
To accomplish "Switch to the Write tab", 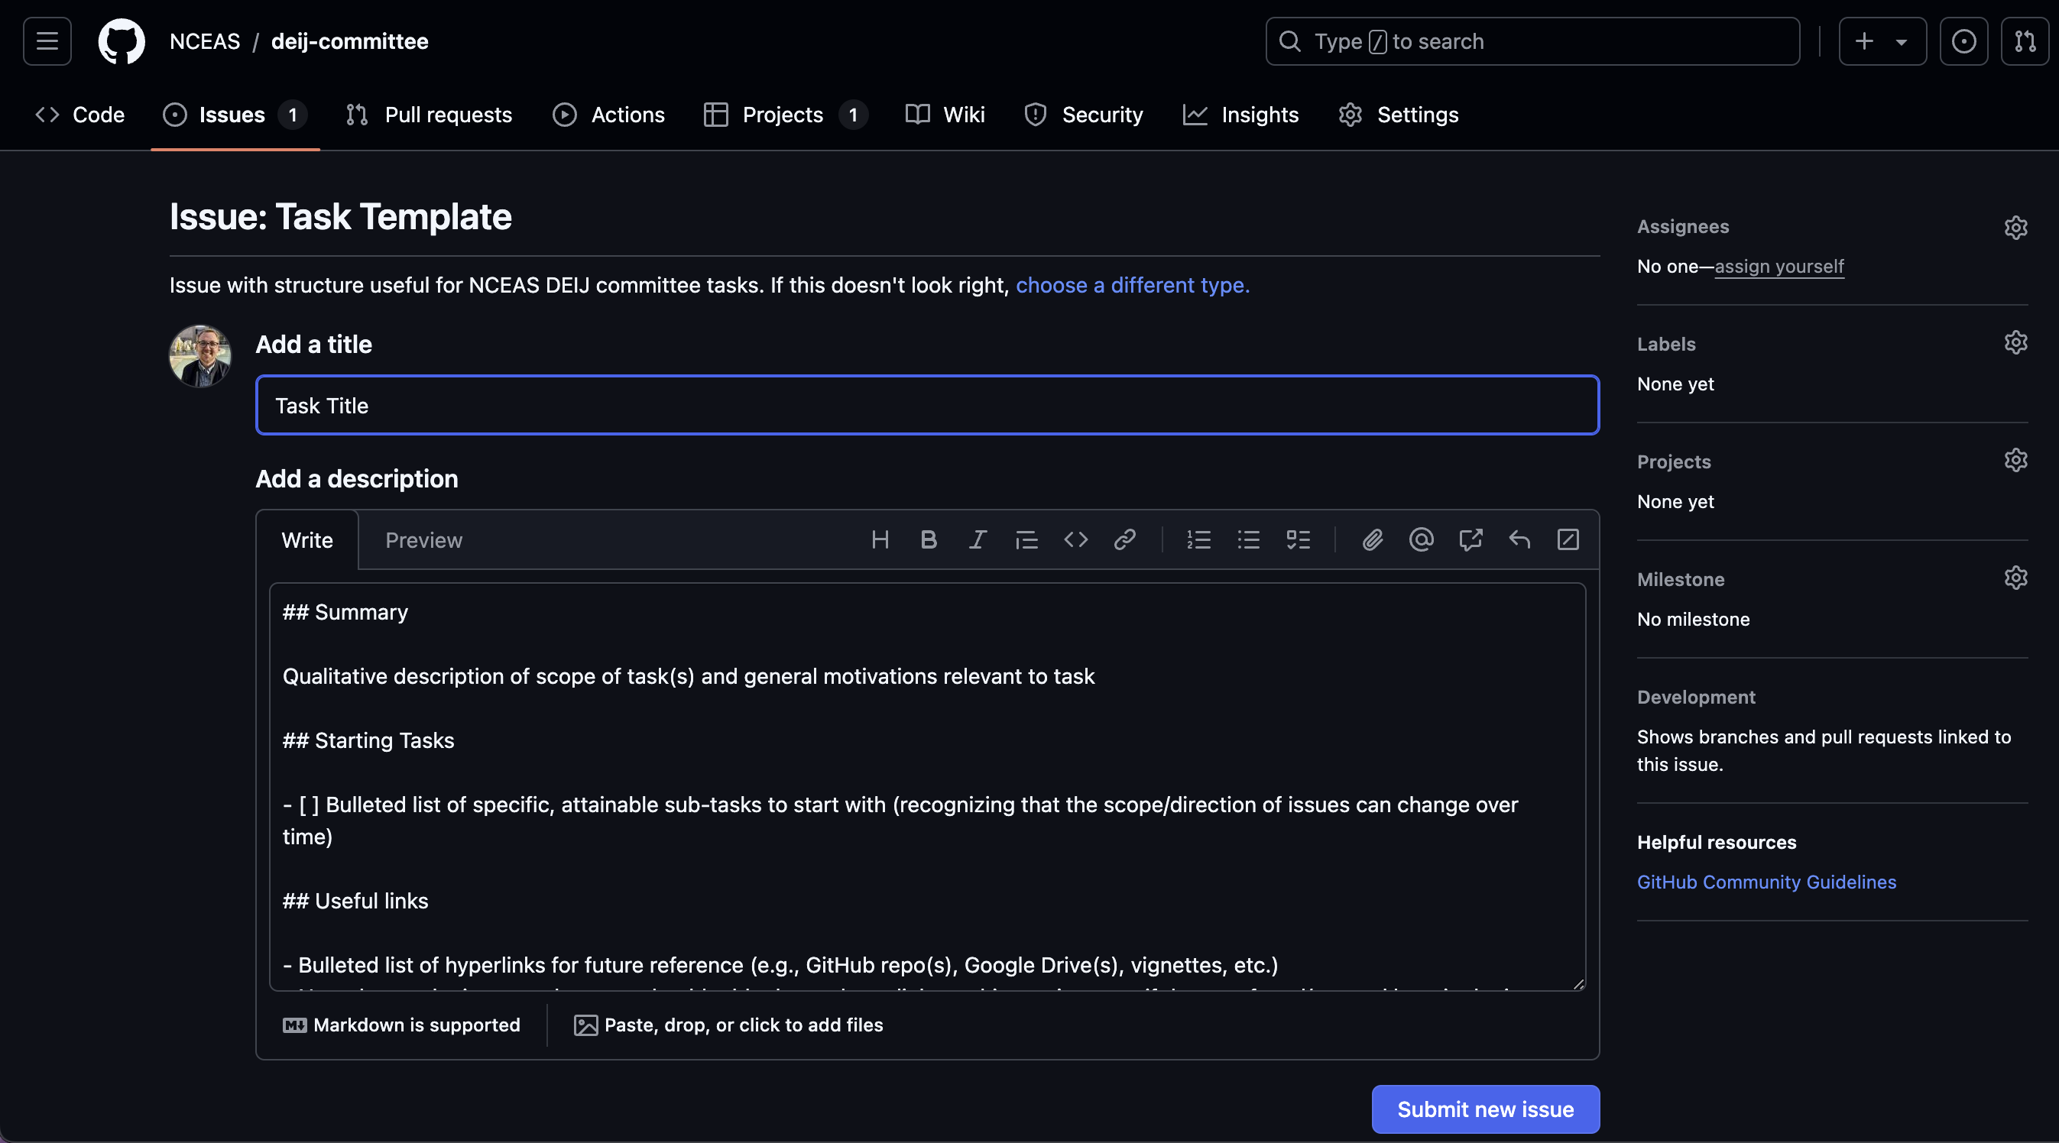I will tap(307, 540).
